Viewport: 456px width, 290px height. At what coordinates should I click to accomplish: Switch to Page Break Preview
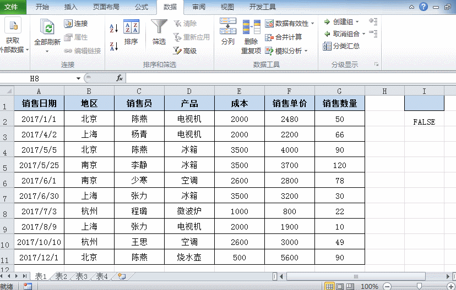[350, 287]
